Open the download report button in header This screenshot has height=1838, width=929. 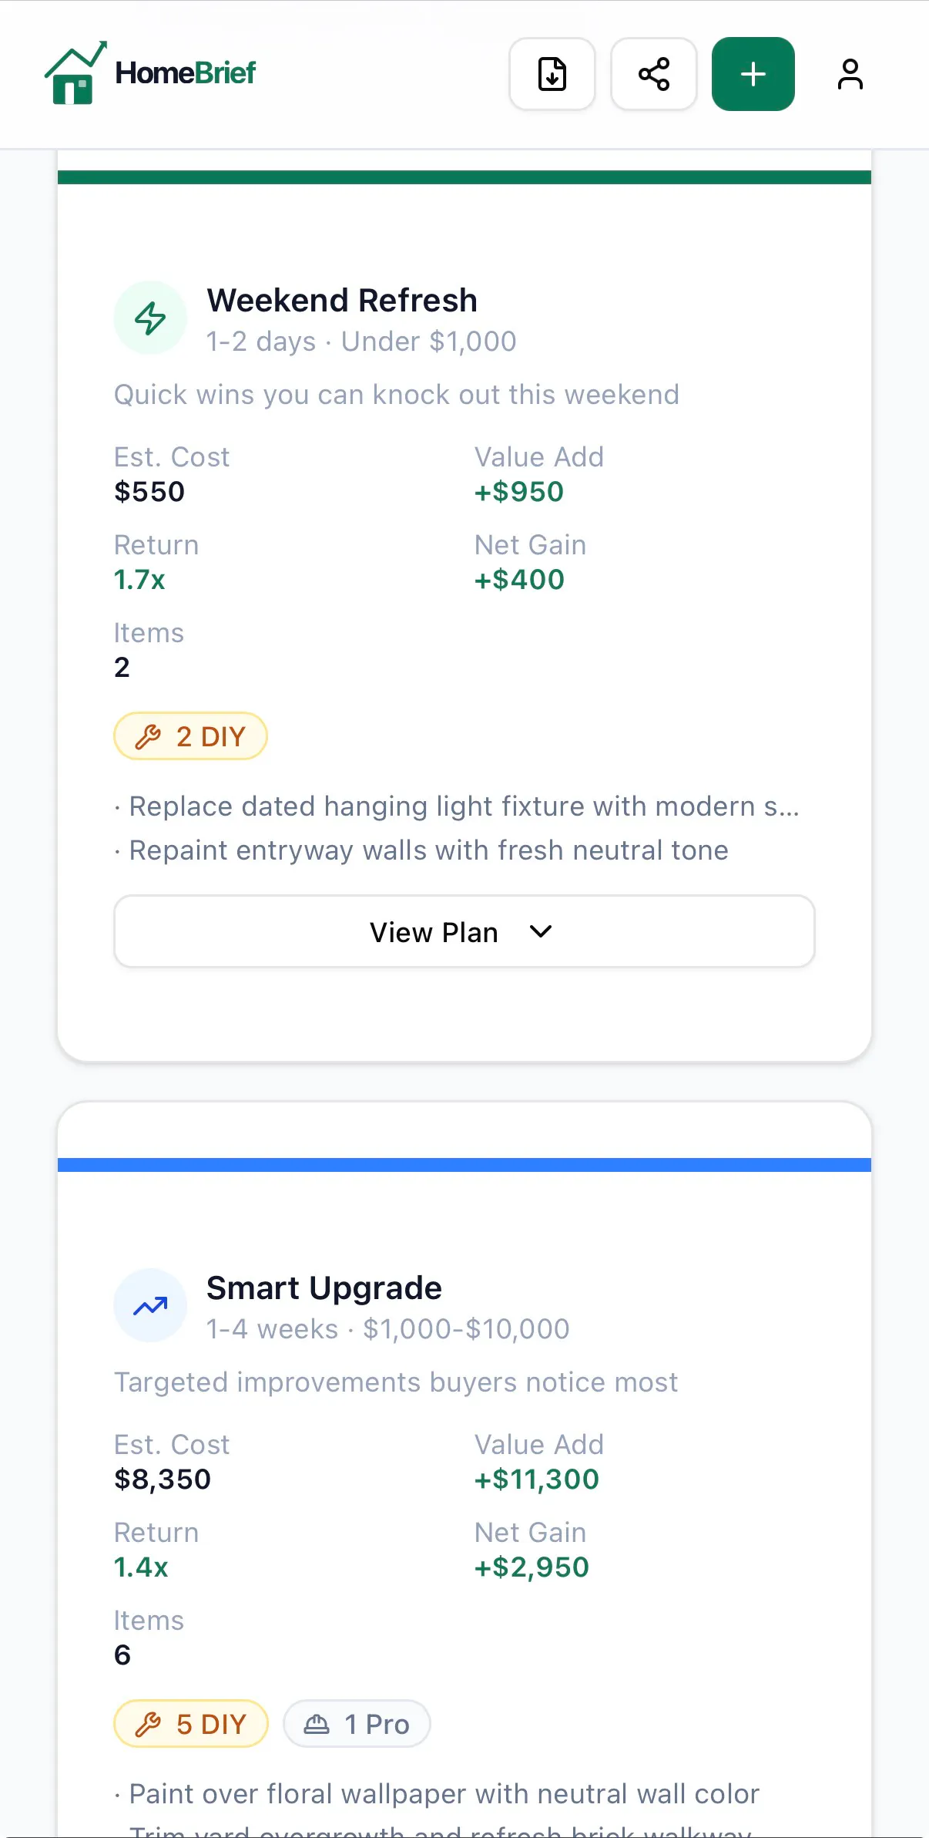(552, 74)
